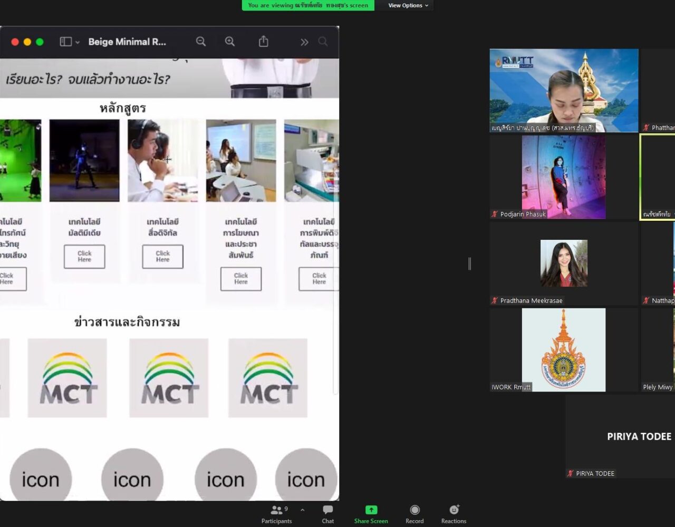The height and width of the screenshot is (527, 675).
Task: Click Pradthana Meekrasae's muted microphone icon
Action: 495,300
